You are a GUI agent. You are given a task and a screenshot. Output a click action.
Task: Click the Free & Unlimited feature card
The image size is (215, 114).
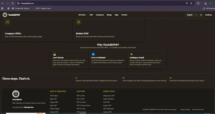(x=108, y=59)
